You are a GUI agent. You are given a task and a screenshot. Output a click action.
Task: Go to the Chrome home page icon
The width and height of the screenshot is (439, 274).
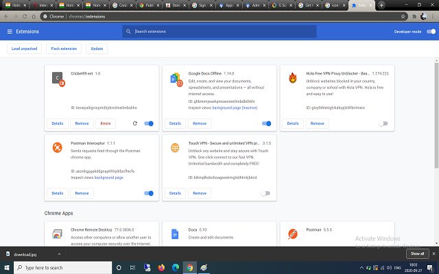34,16
